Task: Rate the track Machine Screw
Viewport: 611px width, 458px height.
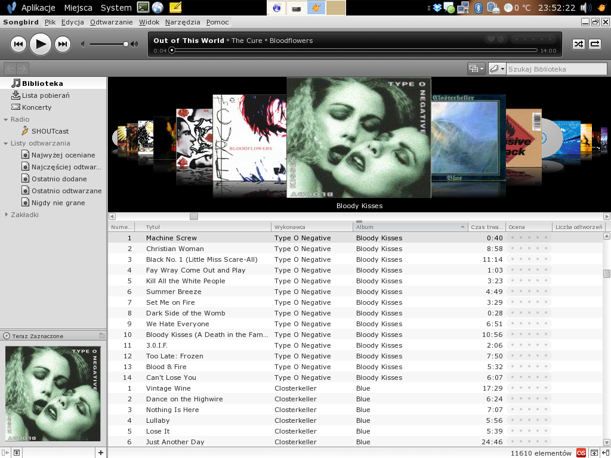Action: [x=529, y=237]
